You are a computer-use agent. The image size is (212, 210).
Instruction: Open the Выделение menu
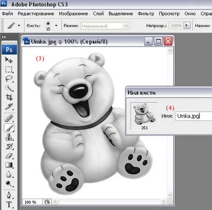121,14
